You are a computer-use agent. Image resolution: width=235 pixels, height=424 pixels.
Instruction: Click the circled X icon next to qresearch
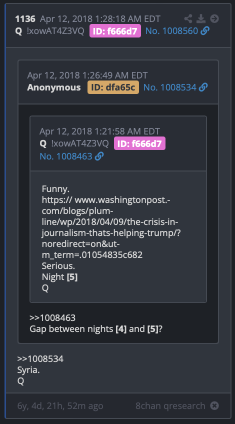coord(214,405)
